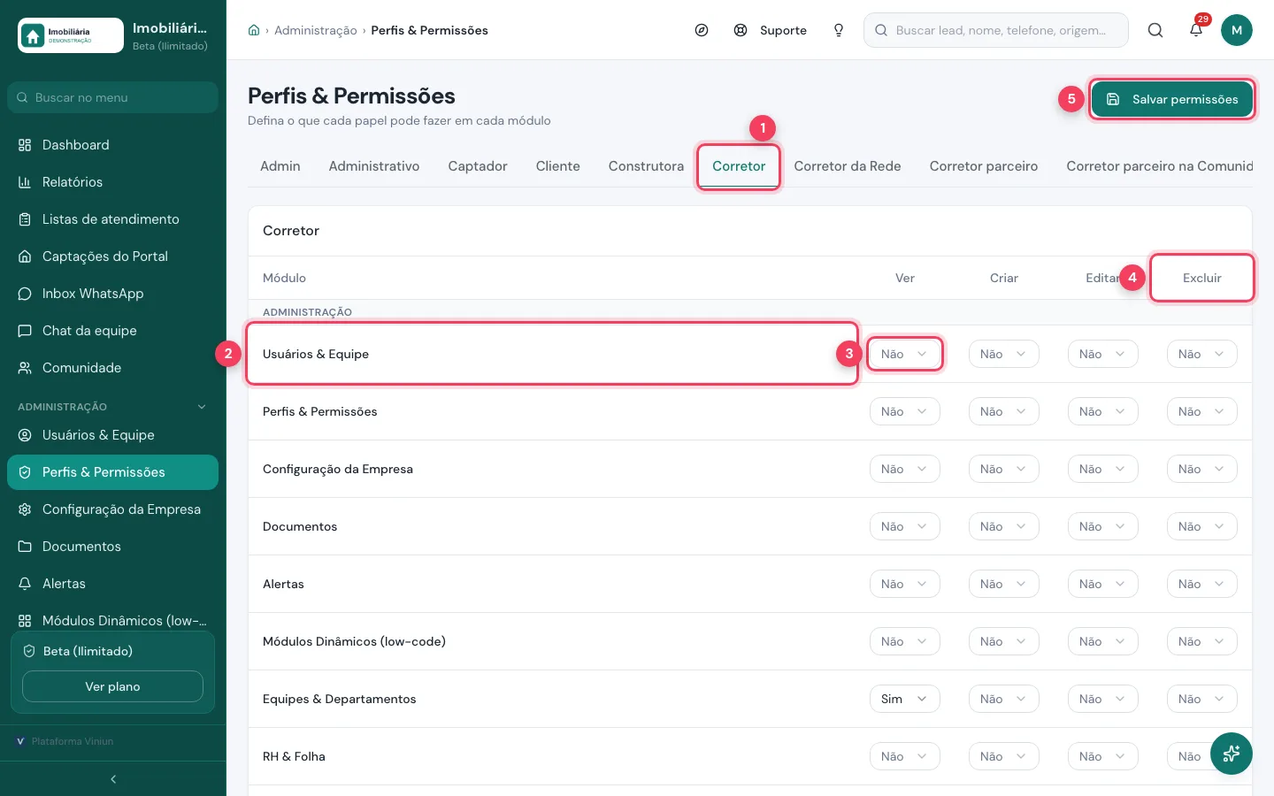This screenshot has width=1274, height=796.
Task: Open Excluir dropdown for Alertas row
Action: coord(1201,584)
